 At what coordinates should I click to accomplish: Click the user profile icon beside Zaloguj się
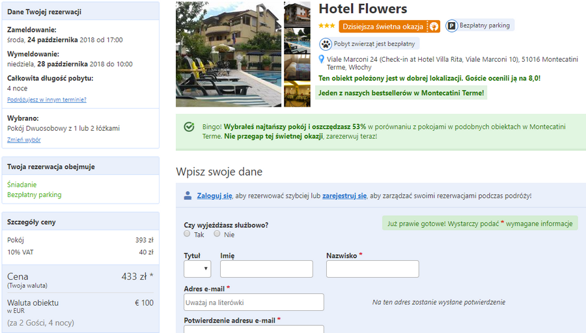coord(188,195)
